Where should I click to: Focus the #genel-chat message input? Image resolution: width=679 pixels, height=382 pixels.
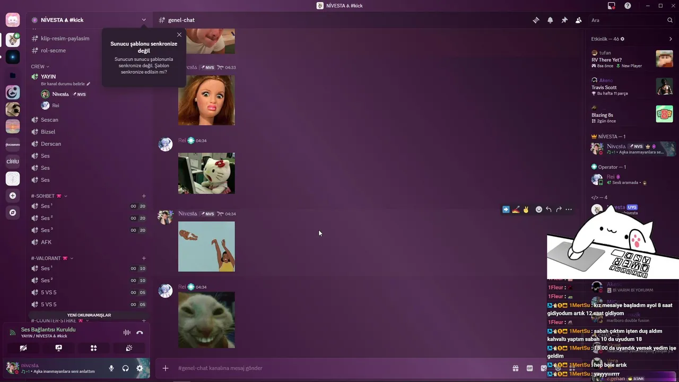(339, 368)
